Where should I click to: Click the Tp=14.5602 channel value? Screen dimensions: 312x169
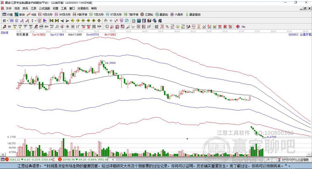coord(39,35)
